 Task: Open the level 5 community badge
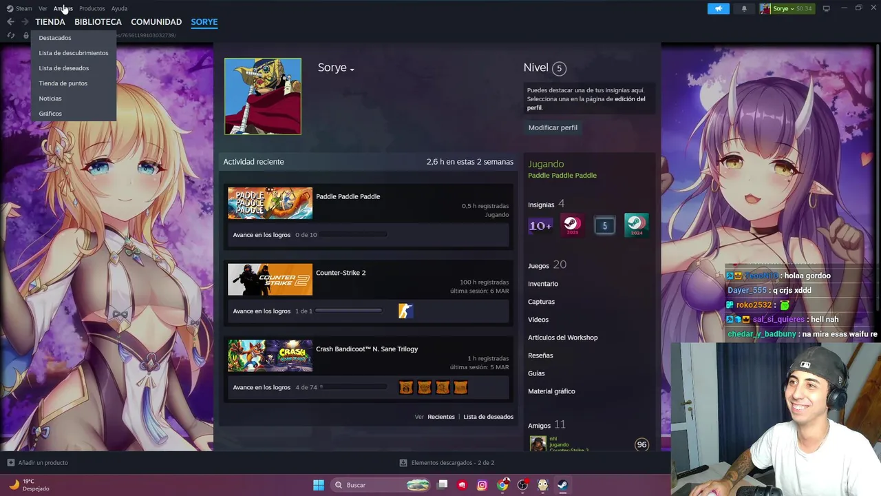[x=604, y=225]
